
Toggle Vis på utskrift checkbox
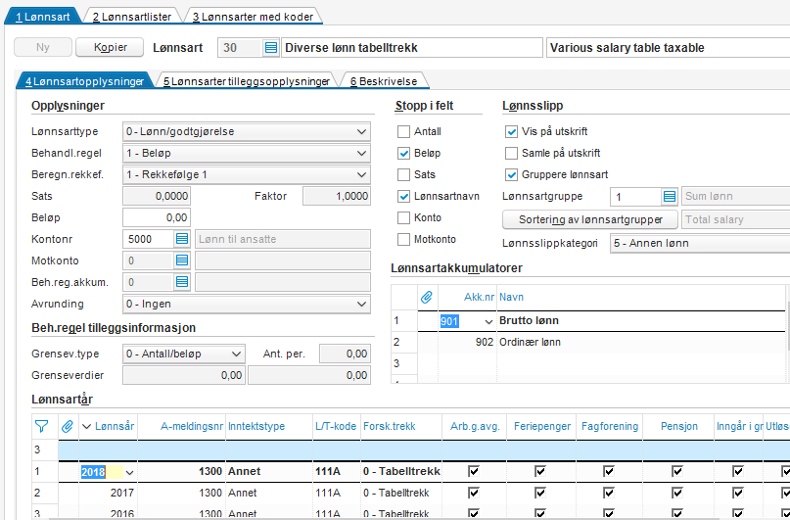511,131
